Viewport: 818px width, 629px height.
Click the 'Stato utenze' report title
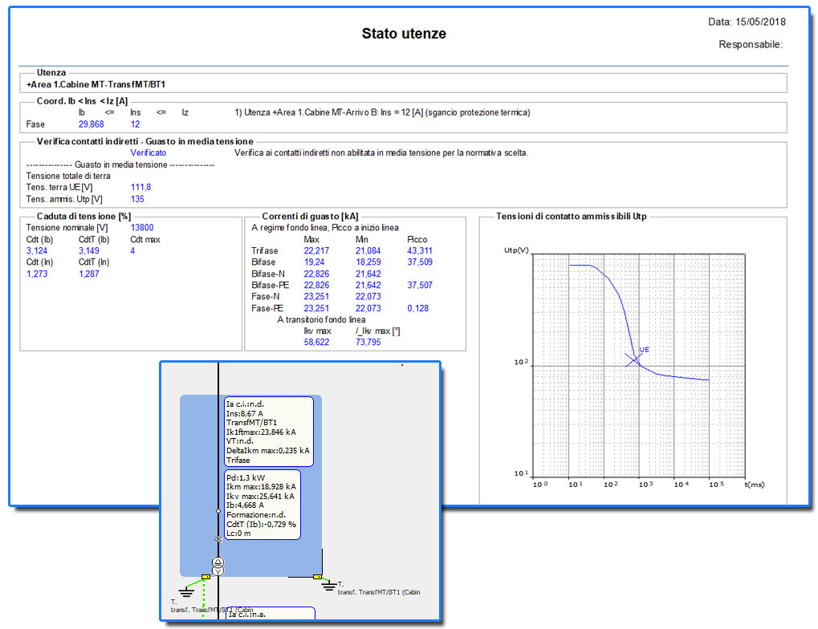pyautogui.click(x=404, y=34)
